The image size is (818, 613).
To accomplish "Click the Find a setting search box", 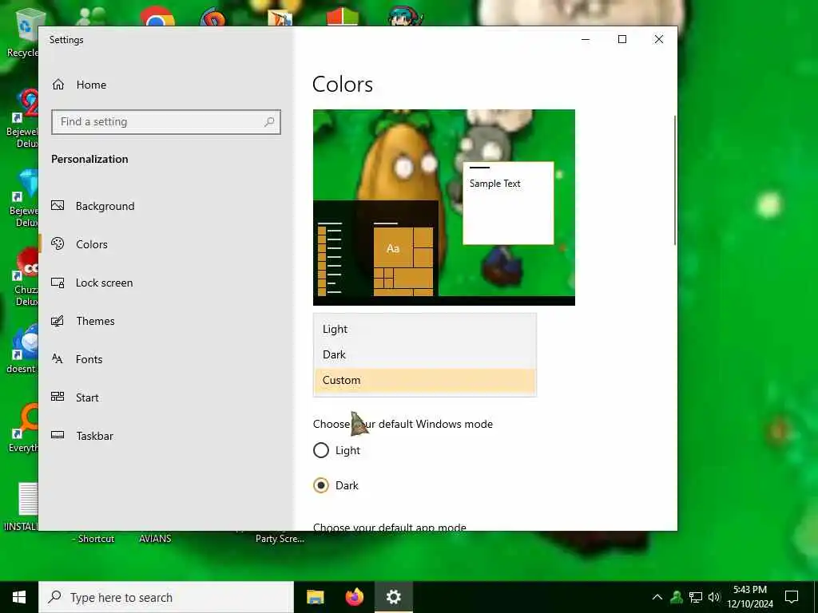I will pyautogui.click(x=166, y=122).
